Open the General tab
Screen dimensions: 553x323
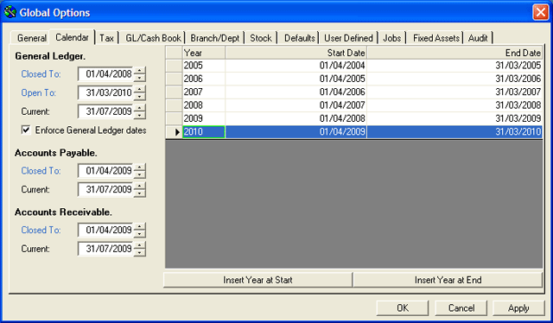point(31,38)
